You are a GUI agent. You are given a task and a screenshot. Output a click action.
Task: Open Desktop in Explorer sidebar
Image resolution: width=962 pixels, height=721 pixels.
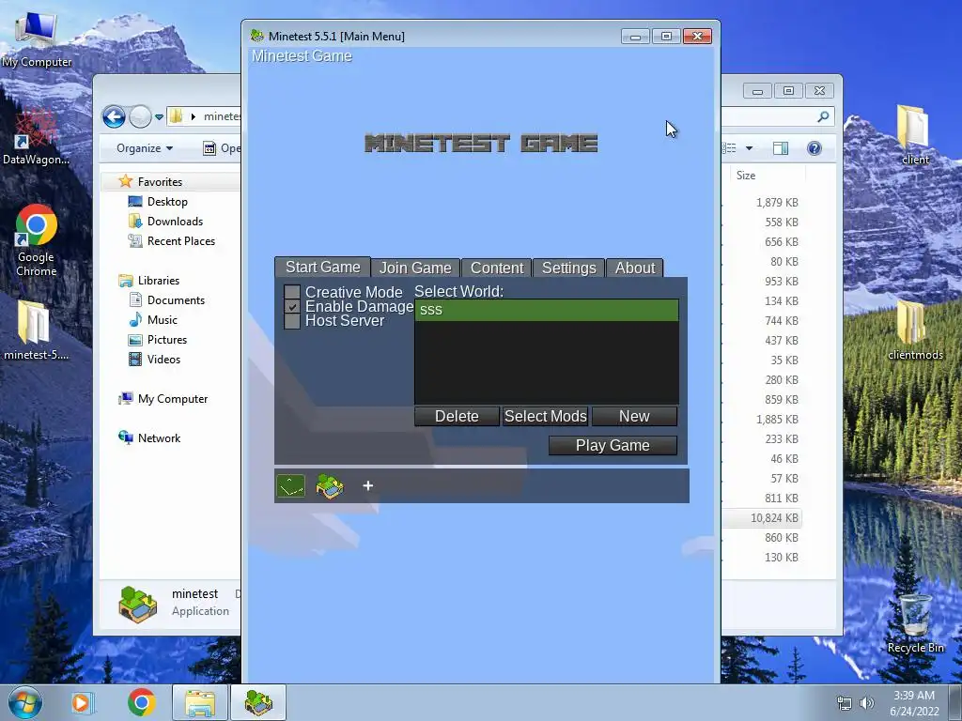pyautogui.click(x=167, y=202)
